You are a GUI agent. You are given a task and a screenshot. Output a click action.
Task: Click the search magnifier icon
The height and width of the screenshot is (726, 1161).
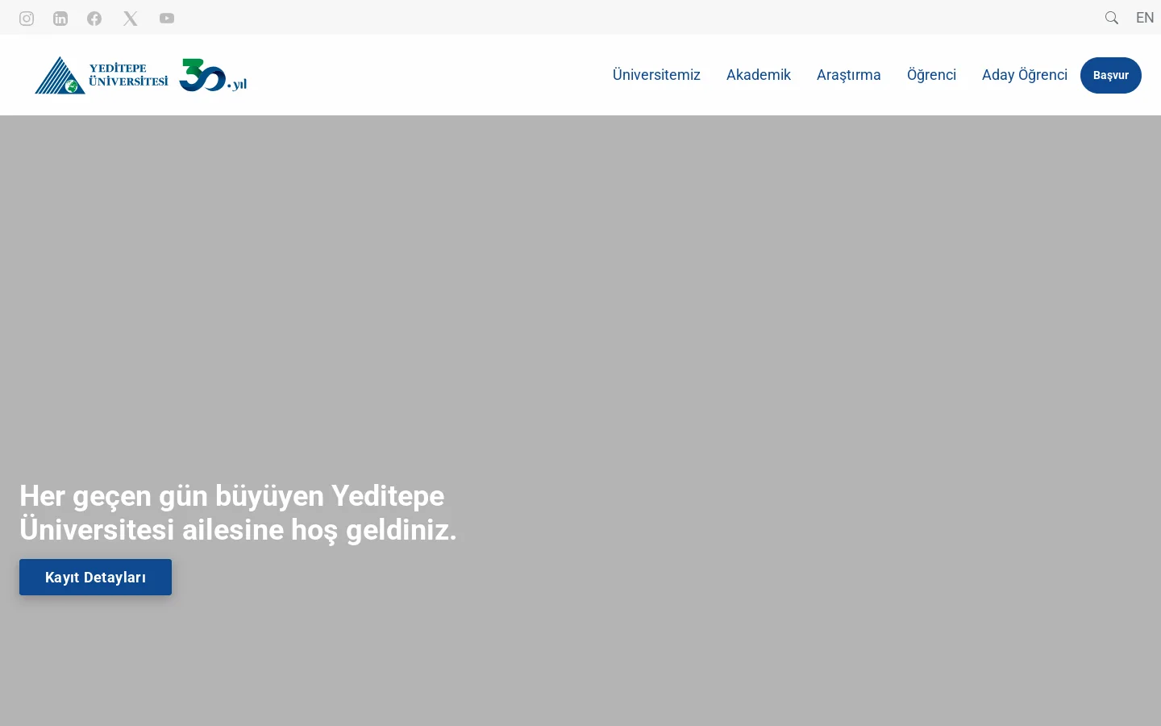1112,18
